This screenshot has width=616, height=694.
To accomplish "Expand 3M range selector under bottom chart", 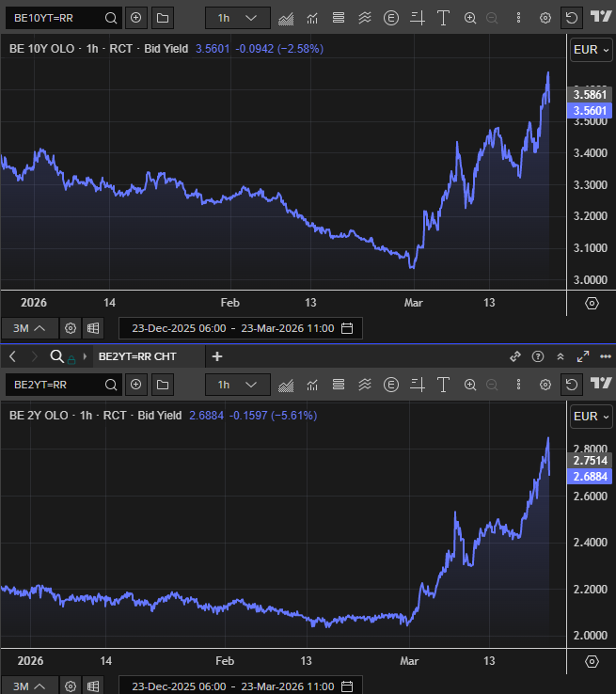I will pyautogui.click(x=29, y=686).
